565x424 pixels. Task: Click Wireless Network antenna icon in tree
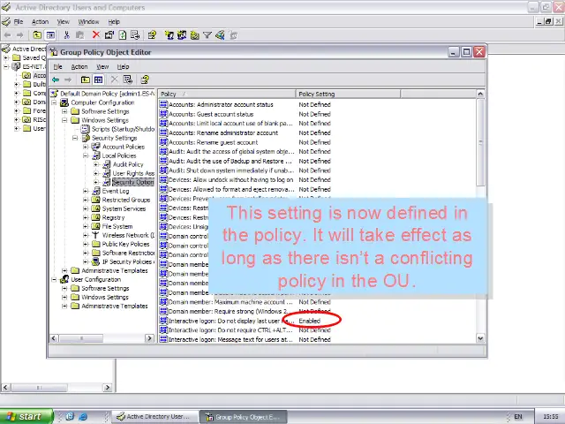pyautogui.click(x=95, y=235)
